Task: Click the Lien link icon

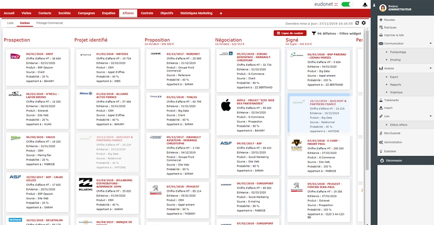Action: click(x=381, y=116)
